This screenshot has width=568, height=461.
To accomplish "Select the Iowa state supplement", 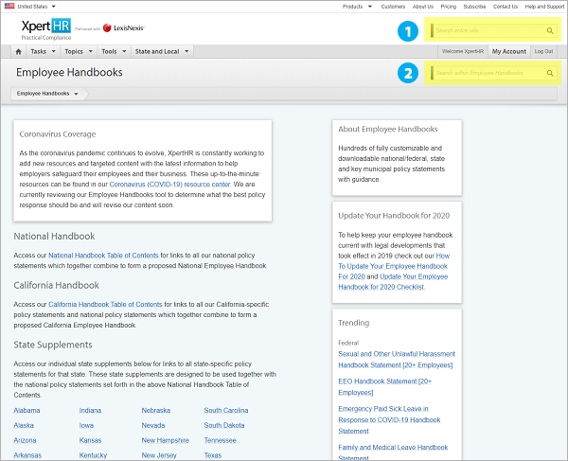I will click(86, 426).
